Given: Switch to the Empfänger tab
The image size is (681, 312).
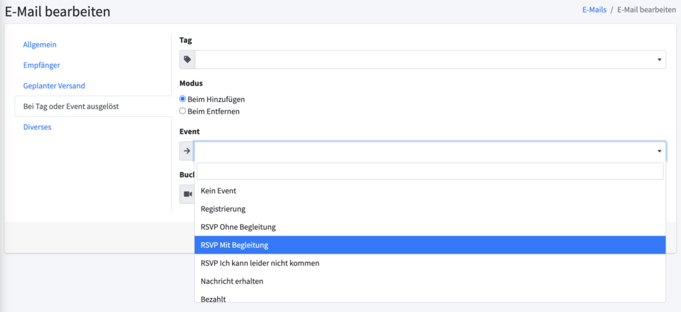Looking at the screenshot, I should pos(41,65).
